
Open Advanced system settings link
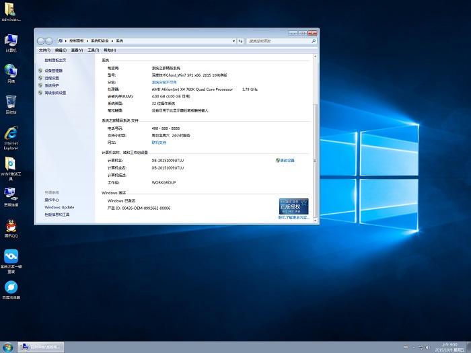click(x=55, y=93)
